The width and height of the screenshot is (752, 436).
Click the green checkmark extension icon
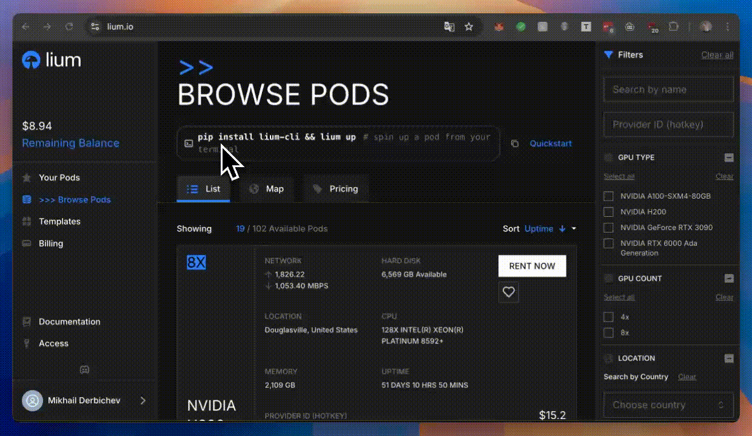pos(520,27)
